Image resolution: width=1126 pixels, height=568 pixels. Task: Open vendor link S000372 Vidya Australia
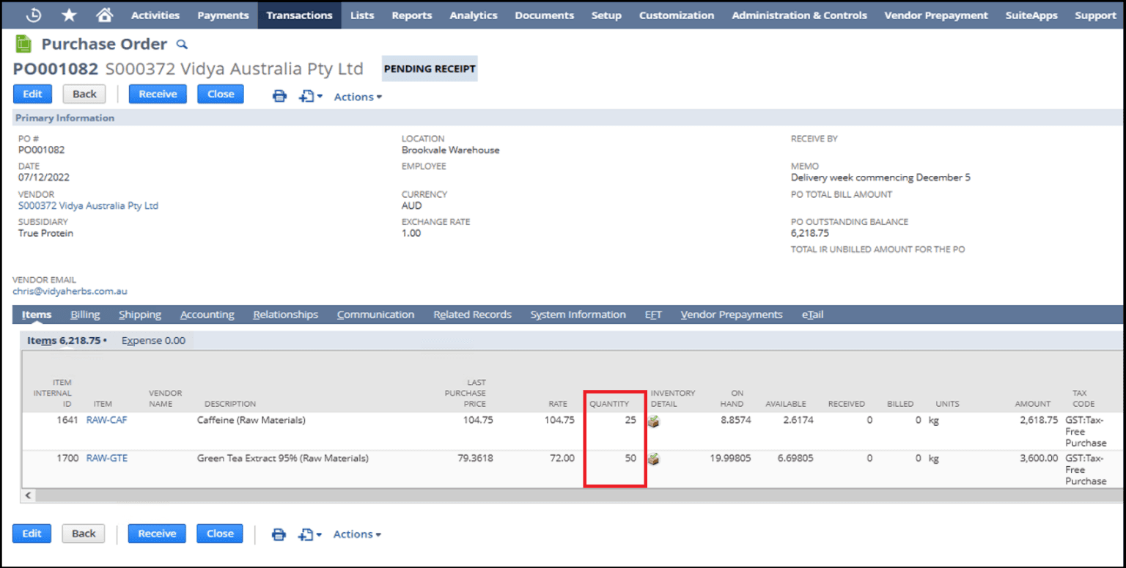pyautogui.click(x=88, y=206)
